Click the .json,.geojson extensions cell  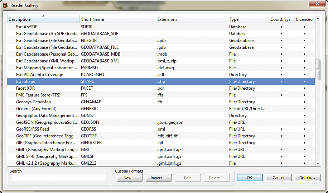(170, 122)
